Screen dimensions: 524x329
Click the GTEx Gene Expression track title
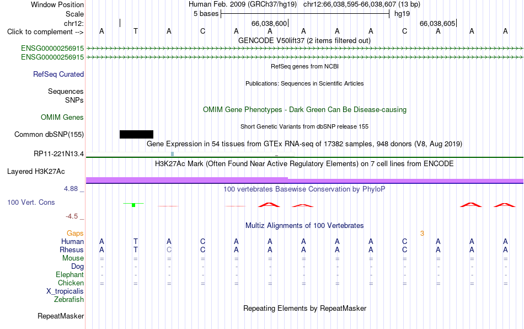point(304,144)
